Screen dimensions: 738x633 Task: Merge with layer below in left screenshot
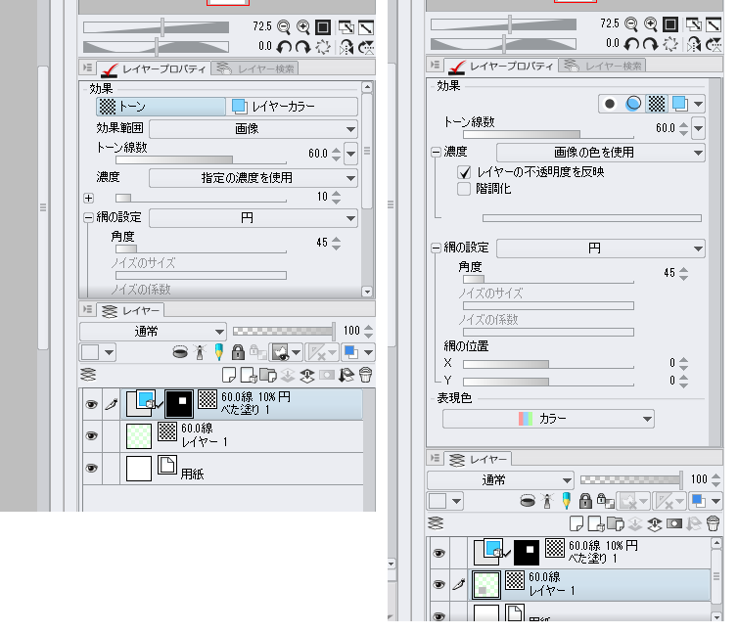(307, 375)
